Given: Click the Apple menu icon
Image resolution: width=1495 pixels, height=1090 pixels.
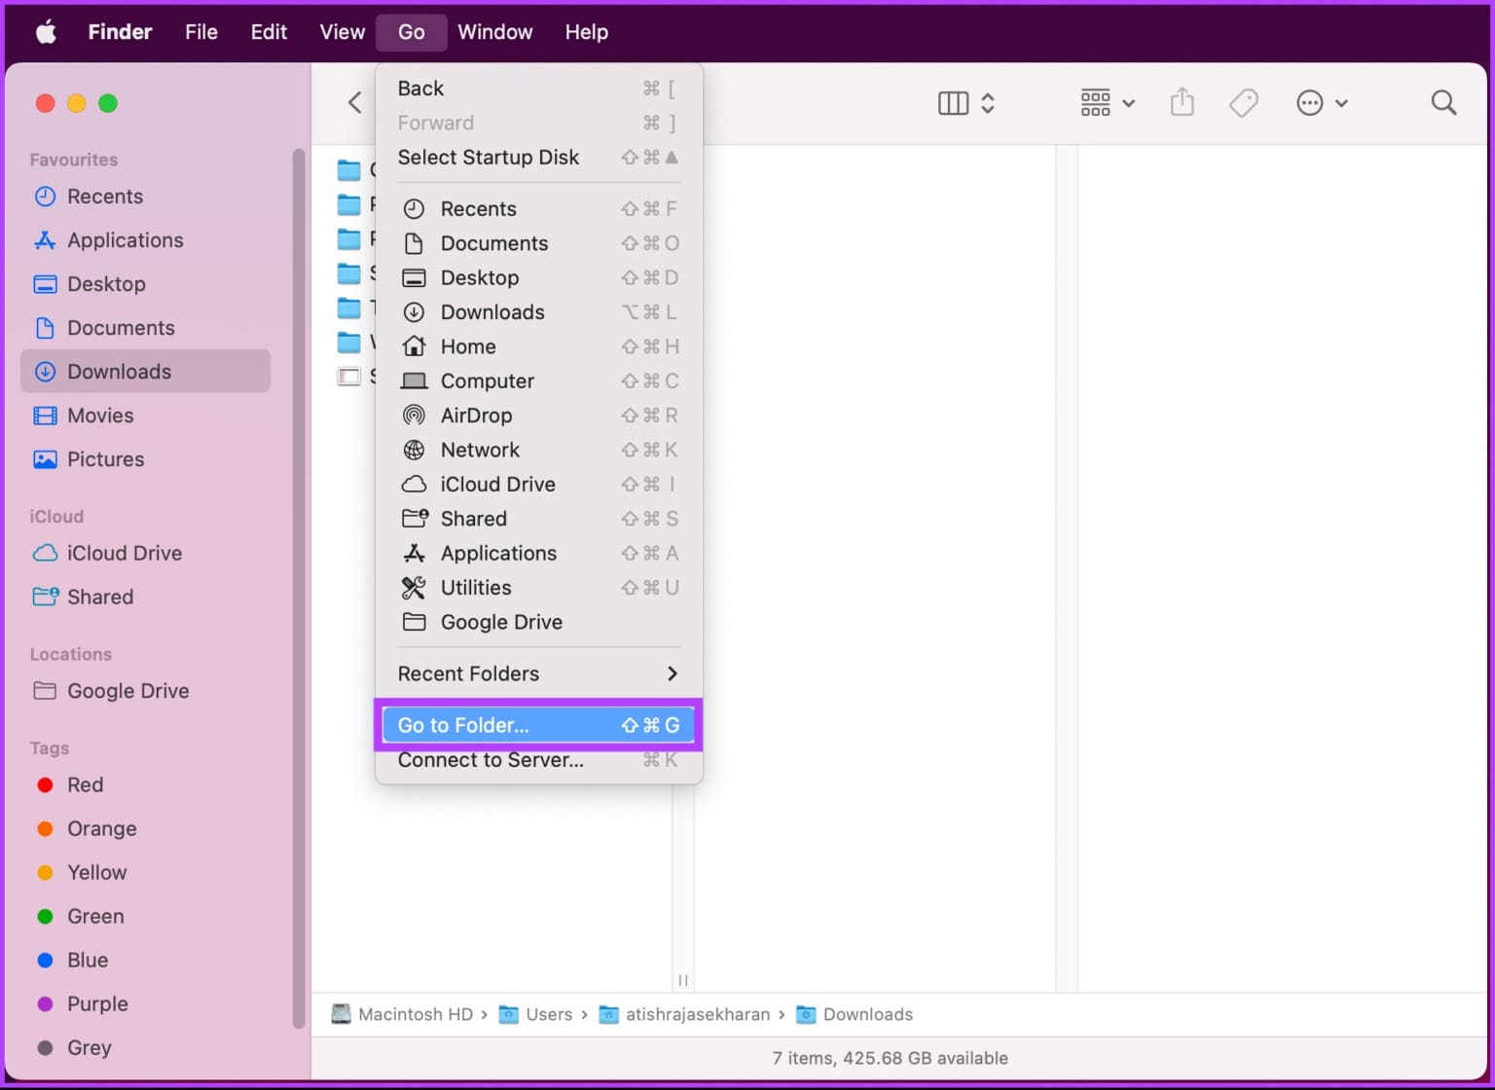Looking at the screenshot, I should [x=46, y=31].
